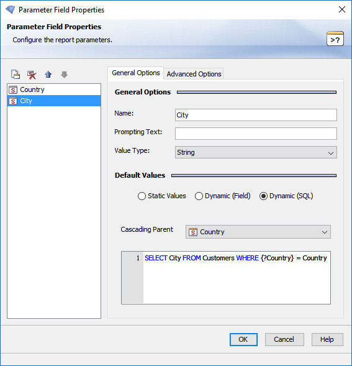Expand the Cascading Parent dropdown

pos(258,232)
